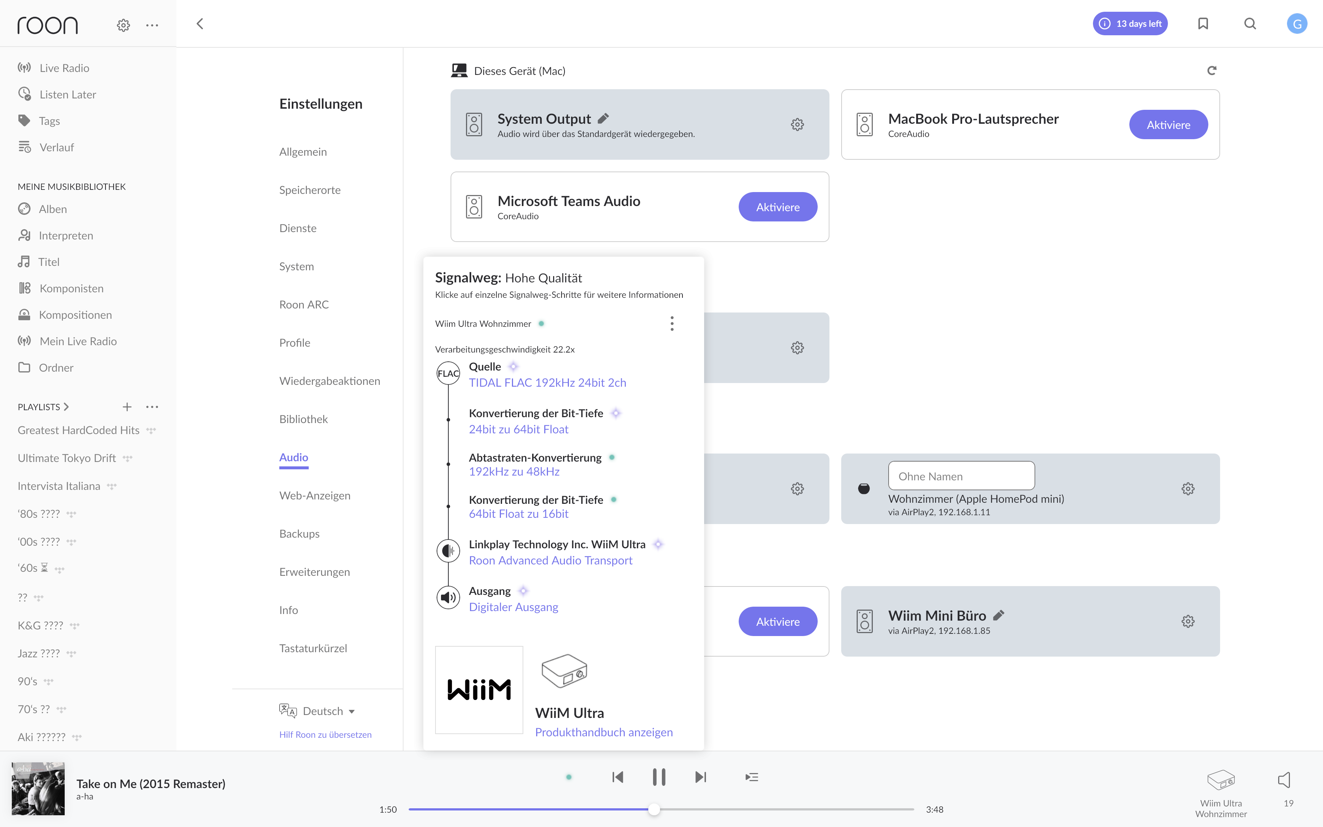Go back with the left arrow
Viewport: 1323px width, 827px height.
click(200, 24)
